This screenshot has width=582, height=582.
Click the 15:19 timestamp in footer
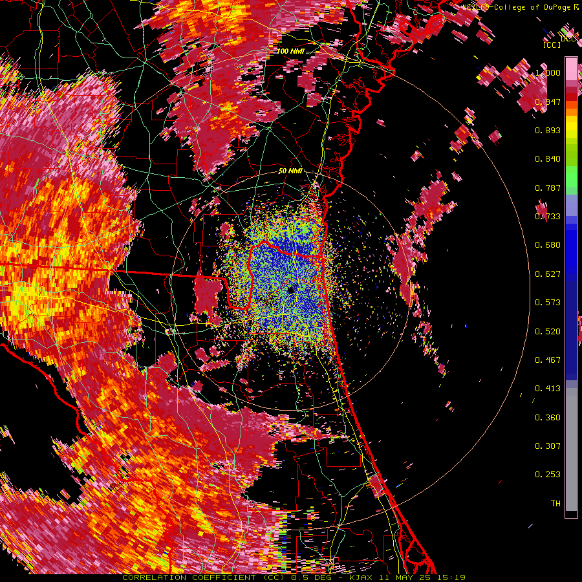point(451,577)
